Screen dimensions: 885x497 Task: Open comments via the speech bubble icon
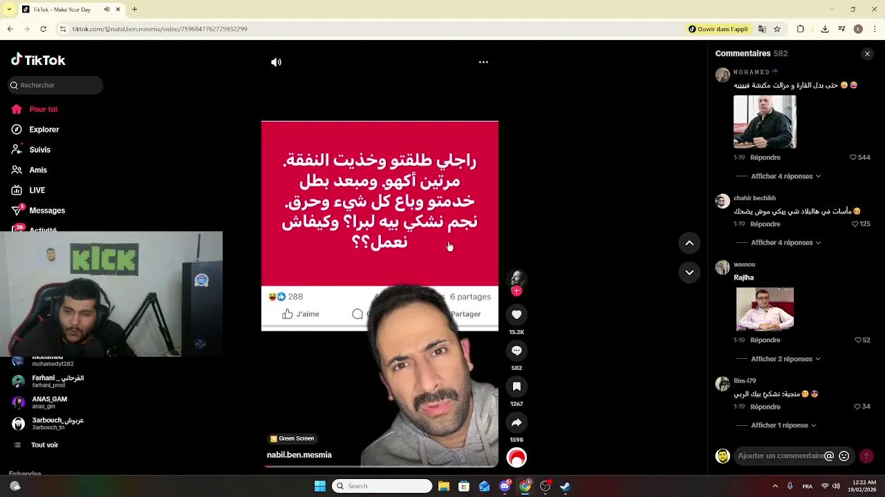(x=516, y=351)
